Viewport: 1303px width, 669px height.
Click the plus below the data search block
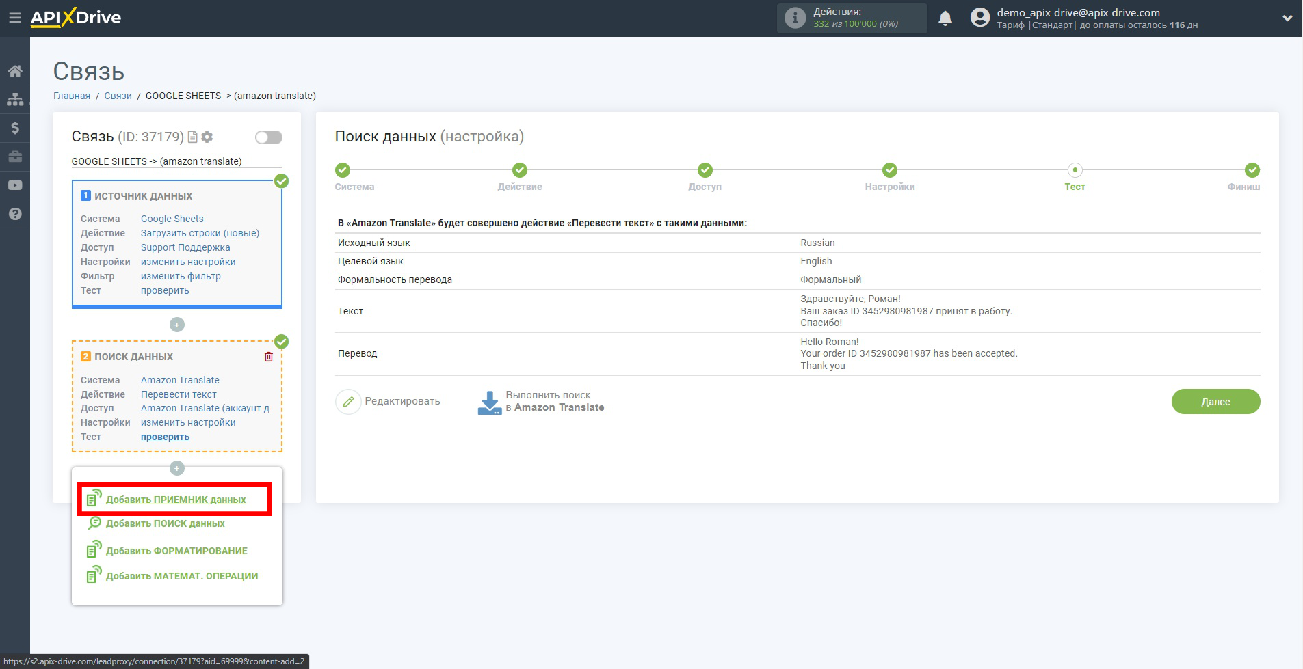coord(177,468)
